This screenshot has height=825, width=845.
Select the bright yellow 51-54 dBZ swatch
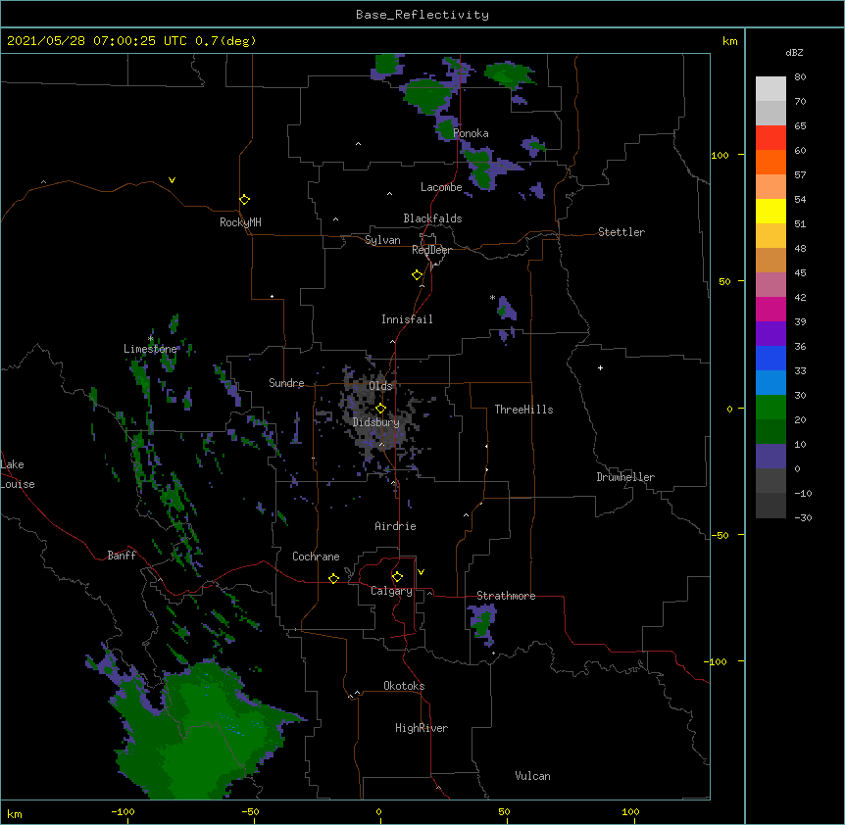[x=770, y=211]
